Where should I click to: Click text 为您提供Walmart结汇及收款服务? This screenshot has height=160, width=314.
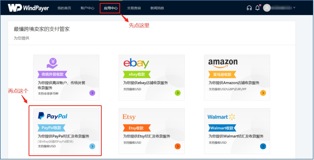coord(236,136)
